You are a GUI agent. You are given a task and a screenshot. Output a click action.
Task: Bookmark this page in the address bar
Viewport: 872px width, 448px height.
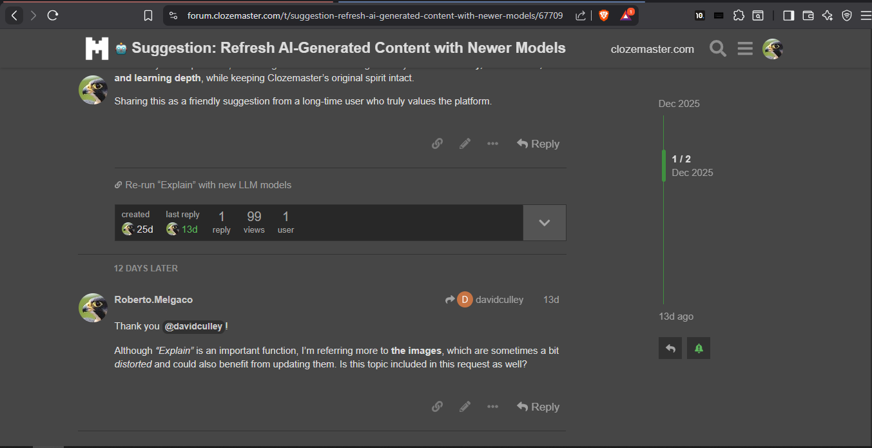point(148,15)
